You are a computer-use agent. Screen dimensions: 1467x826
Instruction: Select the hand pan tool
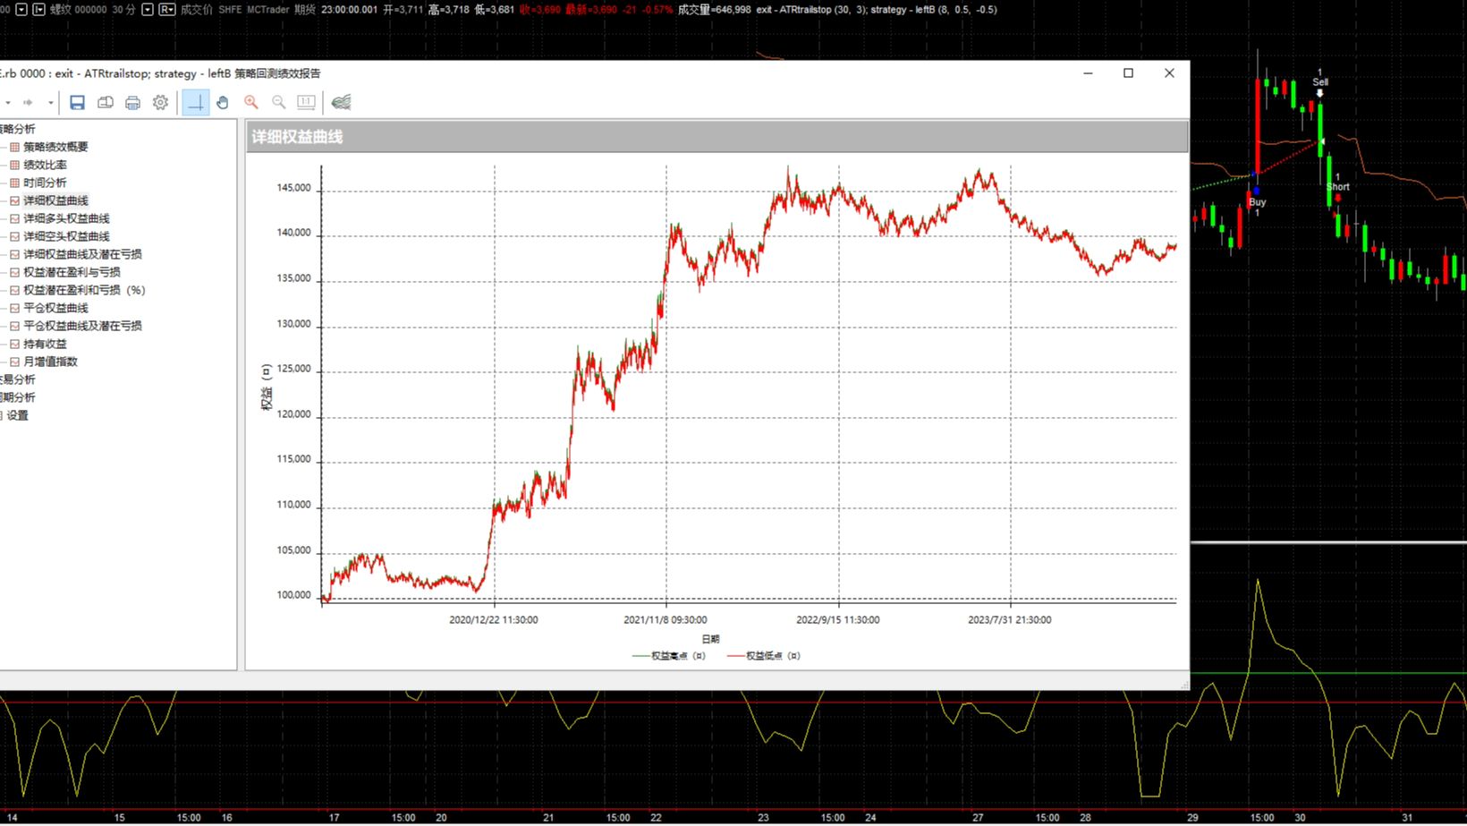pos(223,102)
